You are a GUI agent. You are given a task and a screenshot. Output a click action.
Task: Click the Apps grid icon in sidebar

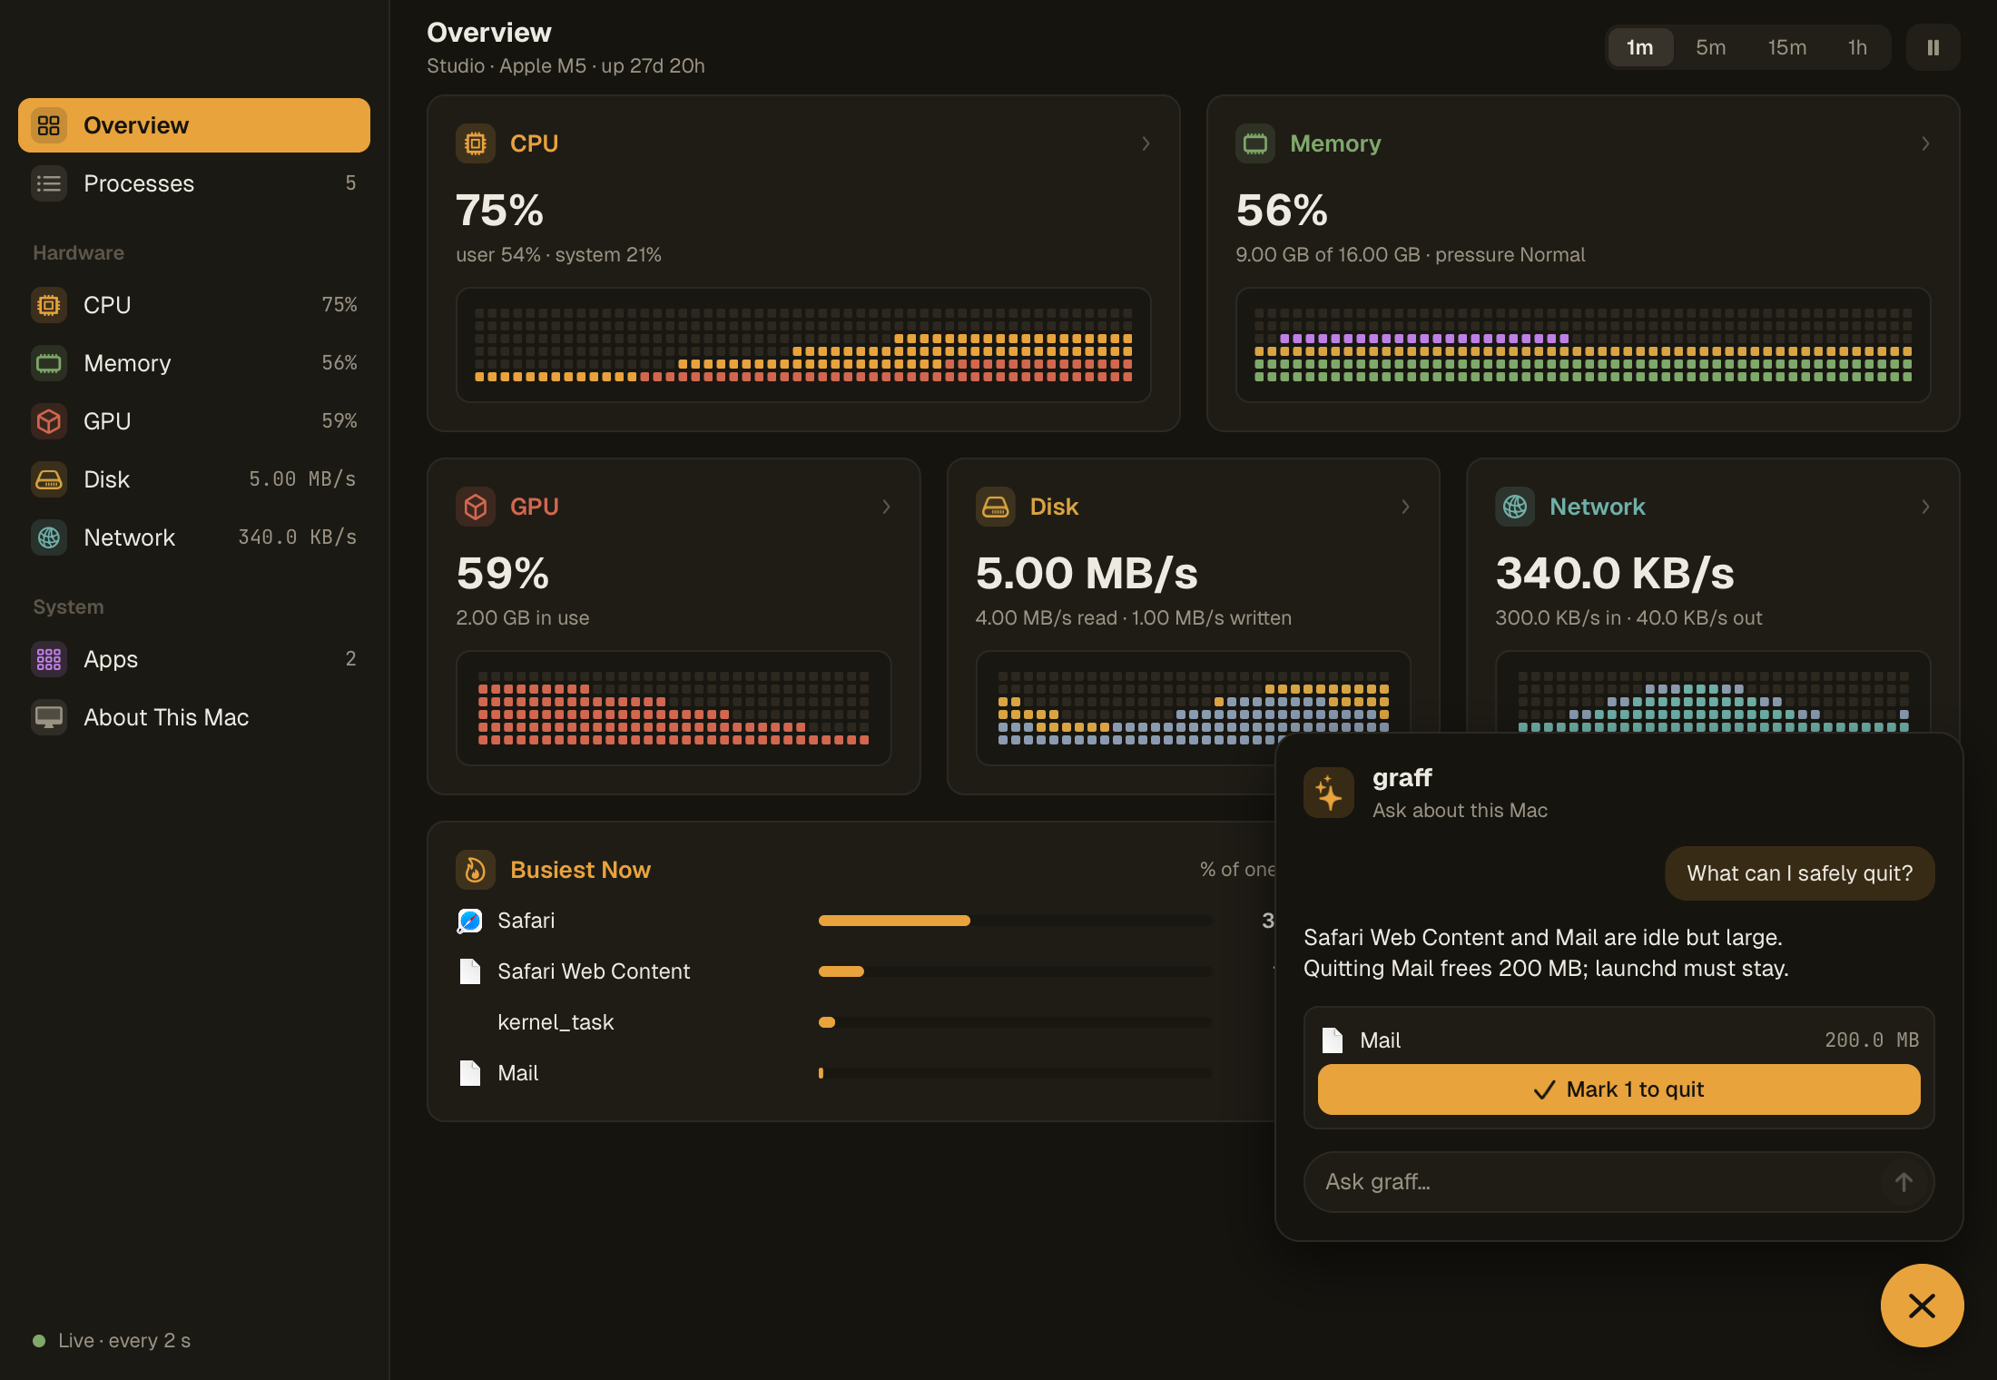point(49,659)
